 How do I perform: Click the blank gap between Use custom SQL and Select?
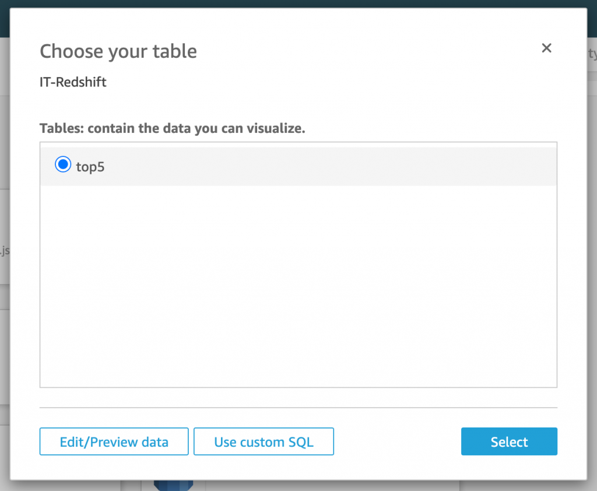[397, 441]
